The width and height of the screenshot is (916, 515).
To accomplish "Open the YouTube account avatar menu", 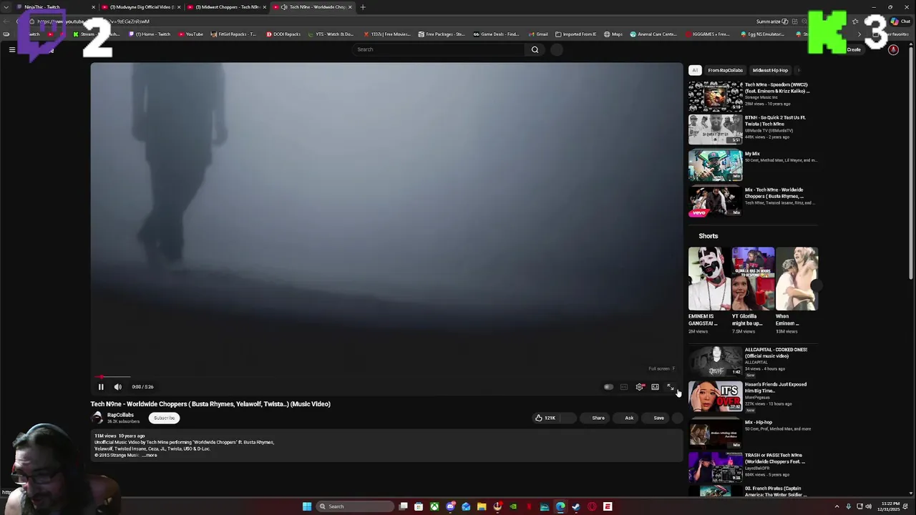I will [893, 49].
